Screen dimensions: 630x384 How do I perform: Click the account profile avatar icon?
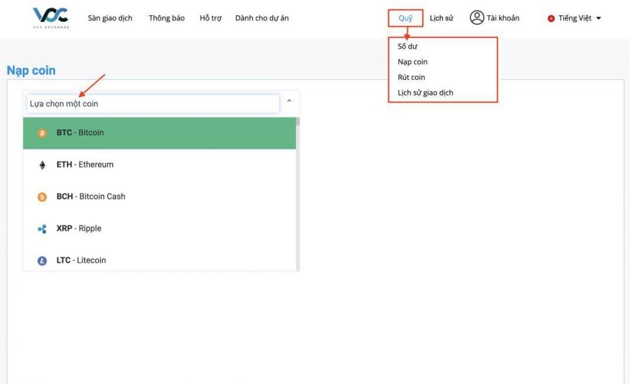[477, 18]
